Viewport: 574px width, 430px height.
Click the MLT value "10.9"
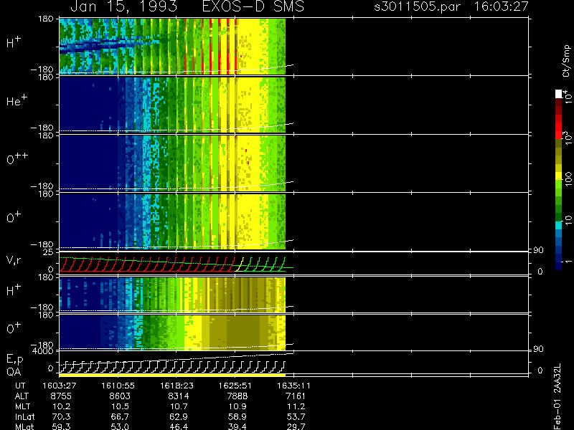[x=238, y=406]
